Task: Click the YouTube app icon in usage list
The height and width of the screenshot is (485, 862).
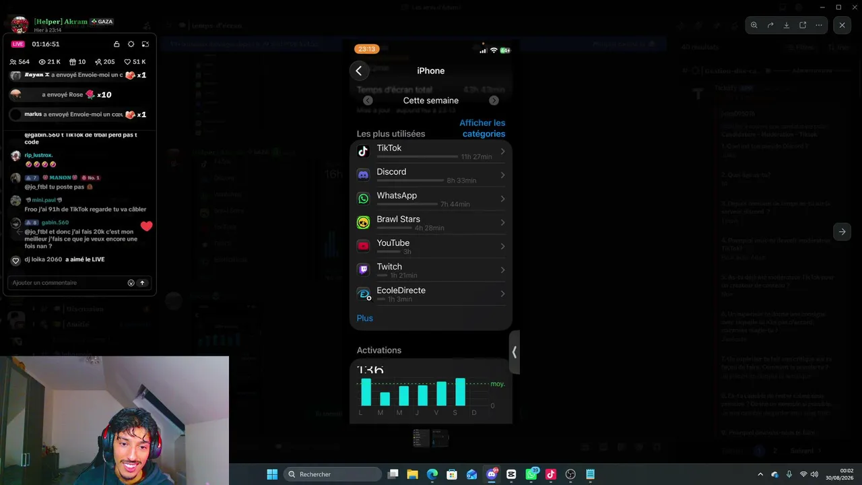Action: [363, 247]
